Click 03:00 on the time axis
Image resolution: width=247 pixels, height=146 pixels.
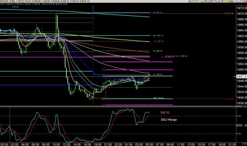click(139, 144)
